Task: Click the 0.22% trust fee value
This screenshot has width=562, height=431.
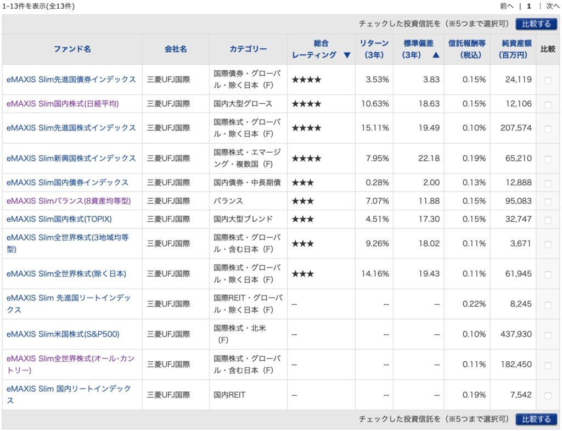Action: (x=474, y=304)
